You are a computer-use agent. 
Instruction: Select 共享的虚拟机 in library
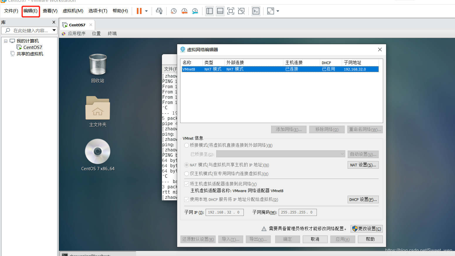30,54
